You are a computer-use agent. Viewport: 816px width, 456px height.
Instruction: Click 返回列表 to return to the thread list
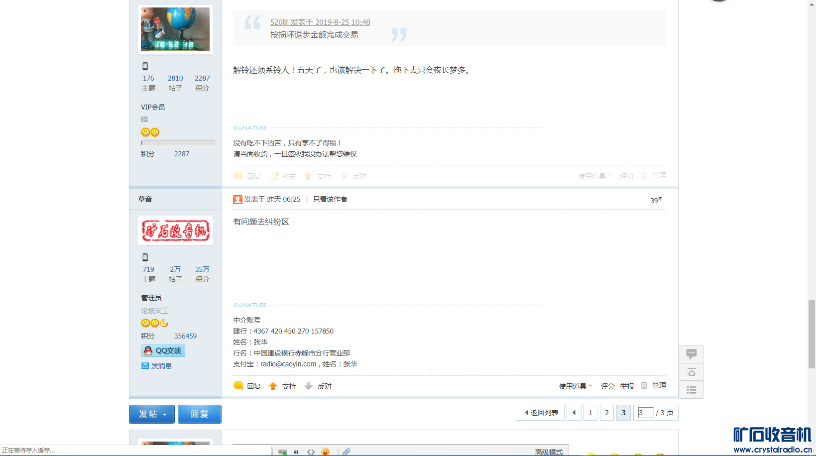(540, 413)
